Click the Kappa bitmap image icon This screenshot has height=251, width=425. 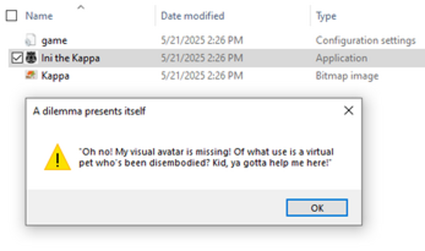[x=31, y=76]
